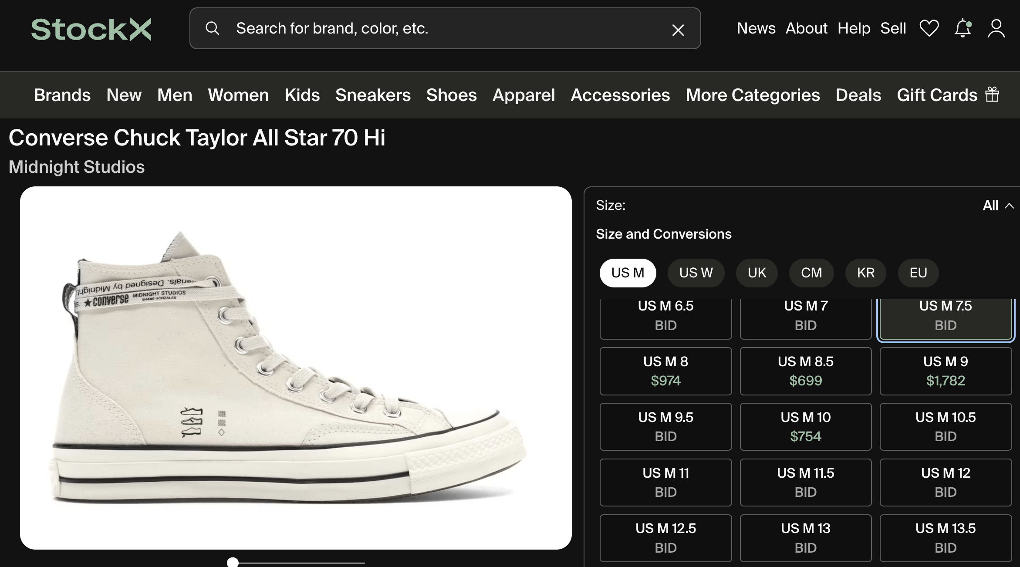
Task: Open notifications bell icon
Action: point(963,28)
